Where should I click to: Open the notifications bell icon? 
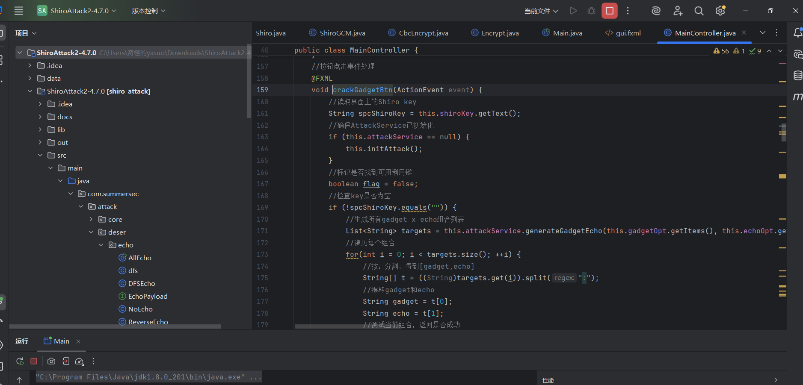(797, 33)
